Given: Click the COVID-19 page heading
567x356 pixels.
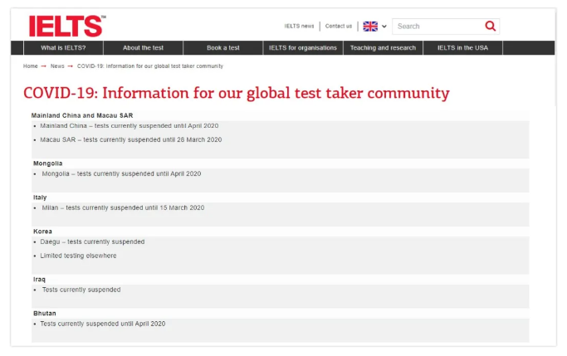Looking at the screenshot, I should pyautogui.click(x=237, y=93).
